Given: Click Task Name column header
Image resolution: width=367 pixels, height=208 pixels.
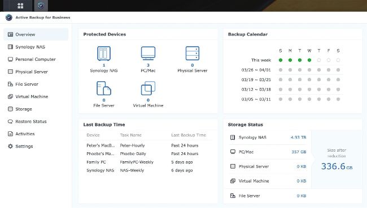Looking at the screenshot, I should tap(130, 135).
